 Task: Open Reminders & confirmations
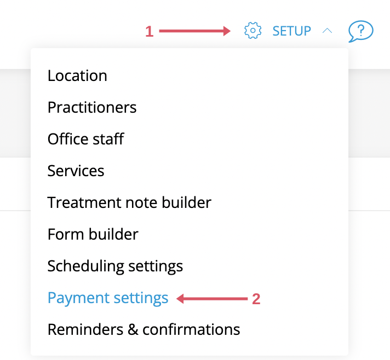(144, 329)
